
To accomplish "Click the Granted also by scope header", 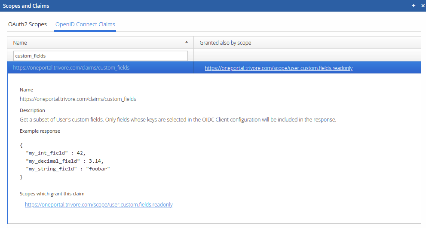I will click(x=225, y=43).
